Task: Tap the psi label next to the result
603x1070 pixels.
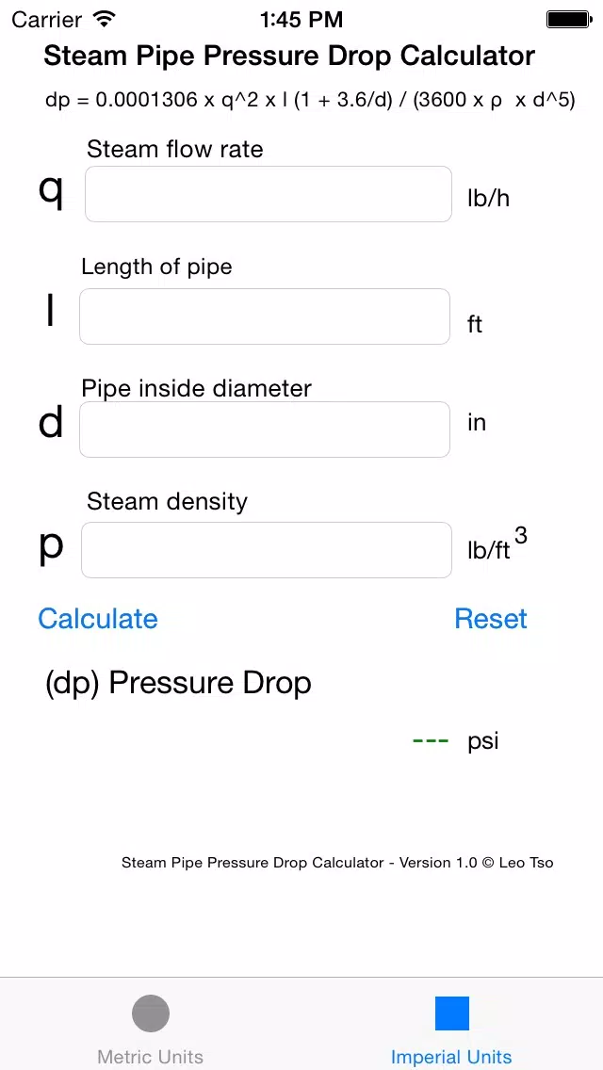Action: (x=482, y=740)
